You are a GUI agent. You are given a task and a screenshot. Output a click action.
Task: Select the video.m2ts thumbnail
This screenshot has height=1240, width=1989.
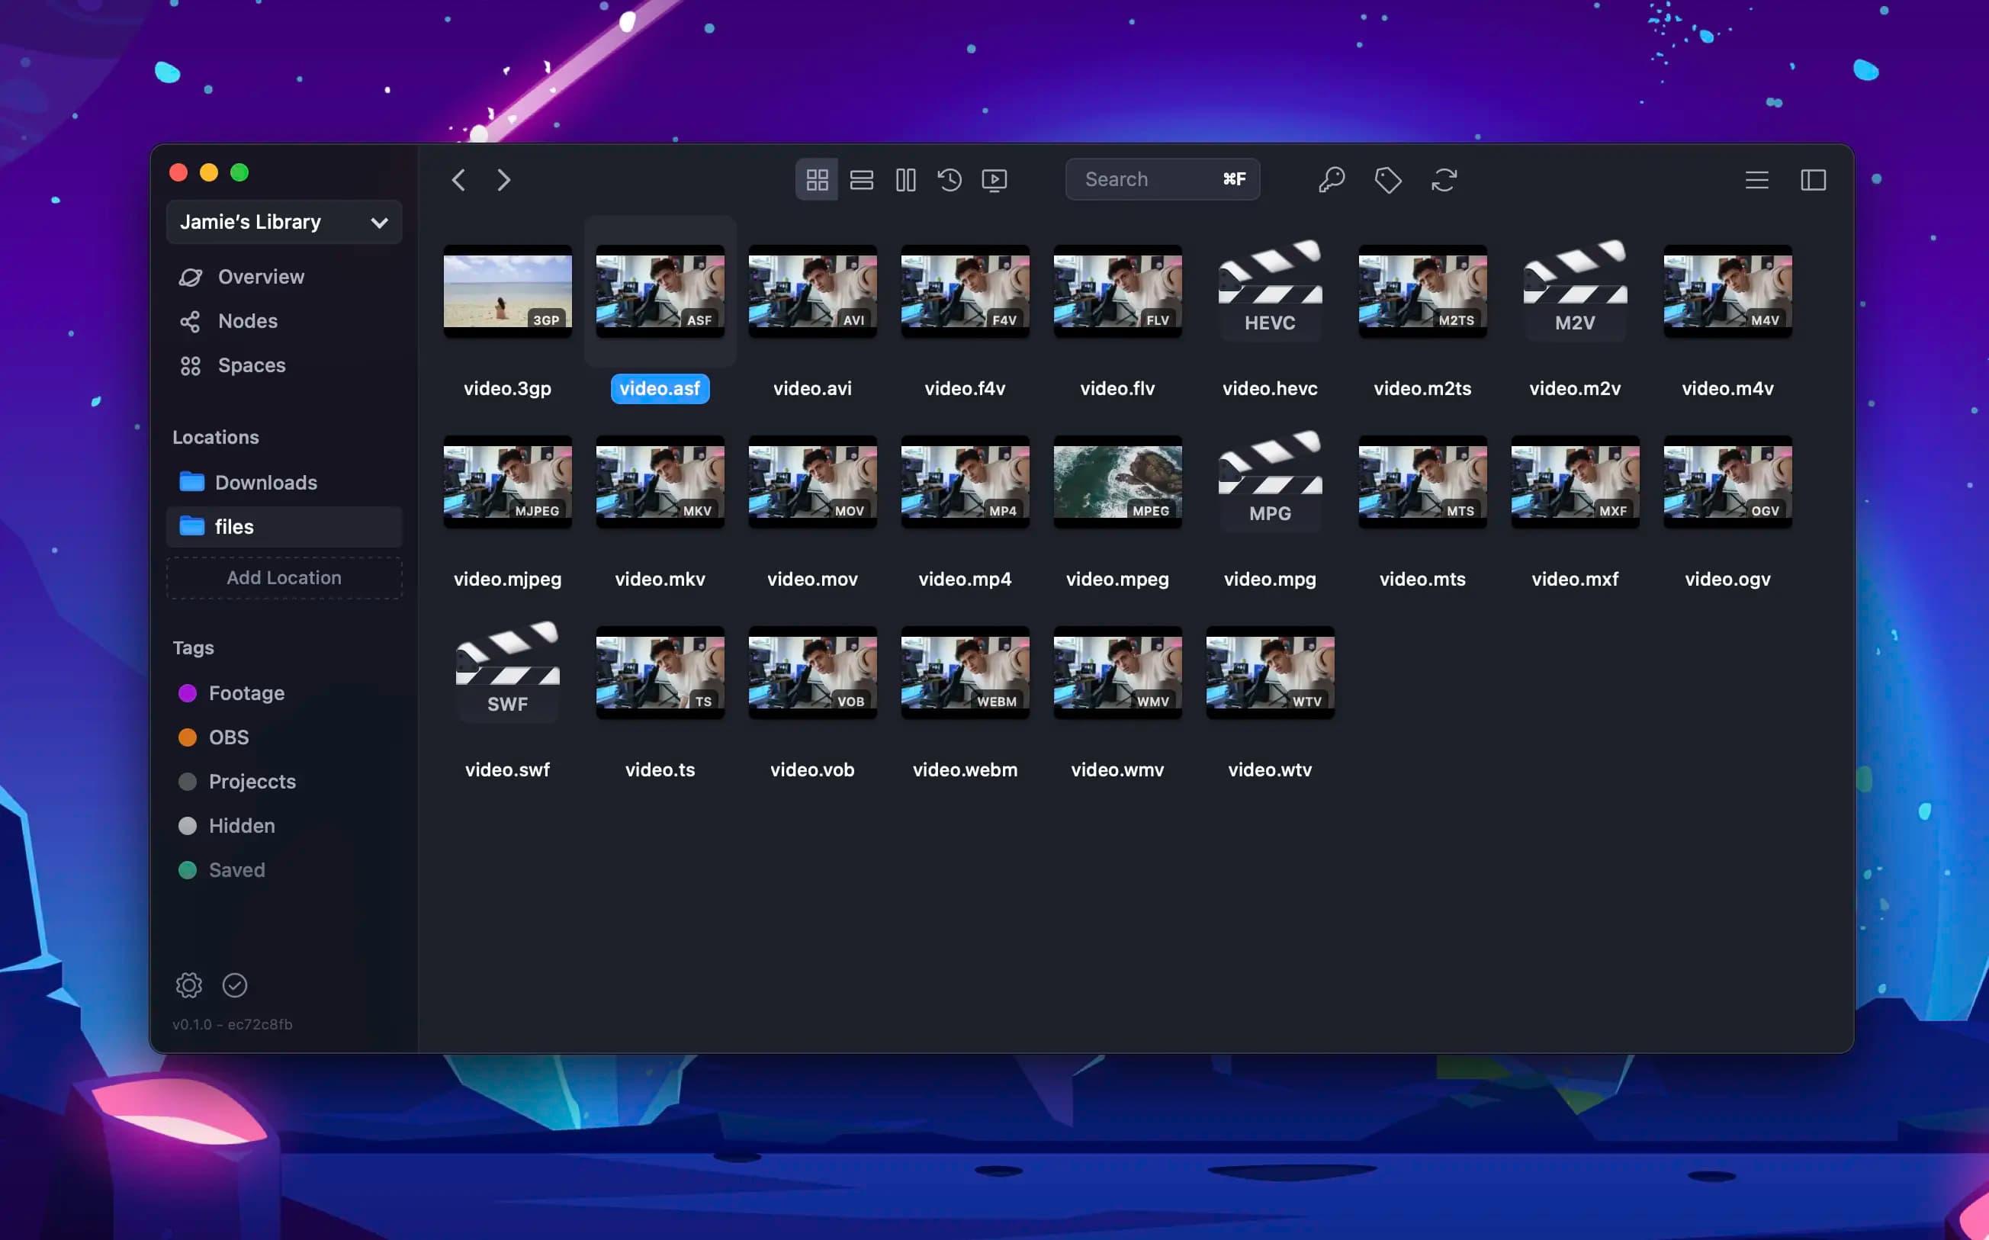[1423, 291]
